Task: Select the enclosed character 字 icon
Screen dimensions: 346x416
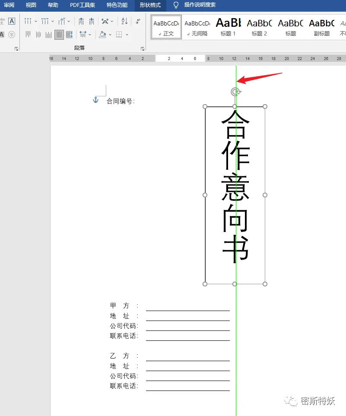Action: [x=12, y=35]
